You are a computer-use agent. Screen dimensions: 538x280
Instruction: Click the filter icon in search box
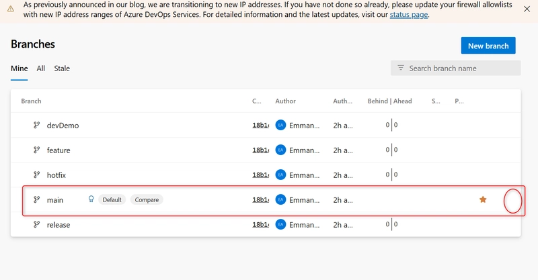[400, 68]
